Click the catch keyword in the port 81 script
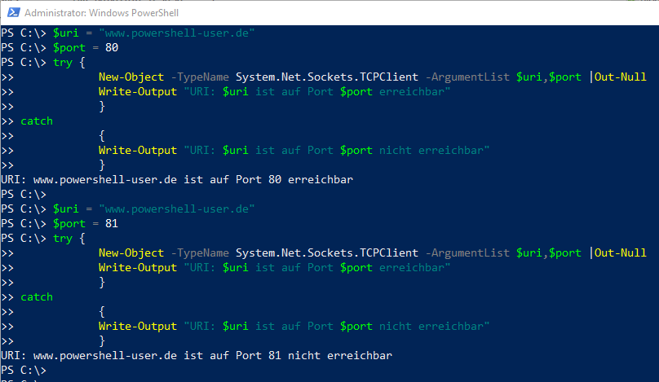 [x=37, y=297]
